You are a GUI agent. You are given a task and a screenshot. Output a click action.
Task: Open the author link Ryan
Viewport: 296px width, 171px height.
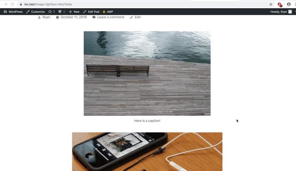click(x=46, y=17)
